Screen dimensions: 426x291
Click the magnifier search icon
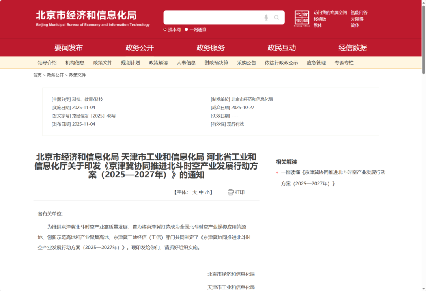tap(276, 17)
